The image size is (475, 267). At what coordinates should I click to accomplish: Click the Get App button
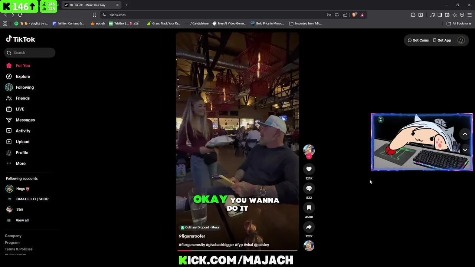pyautogui.click(x=442, y=40)
